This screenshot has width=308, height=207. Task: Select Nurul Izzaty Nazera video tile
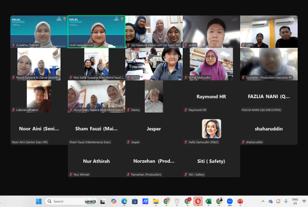[x=97, y=97]
